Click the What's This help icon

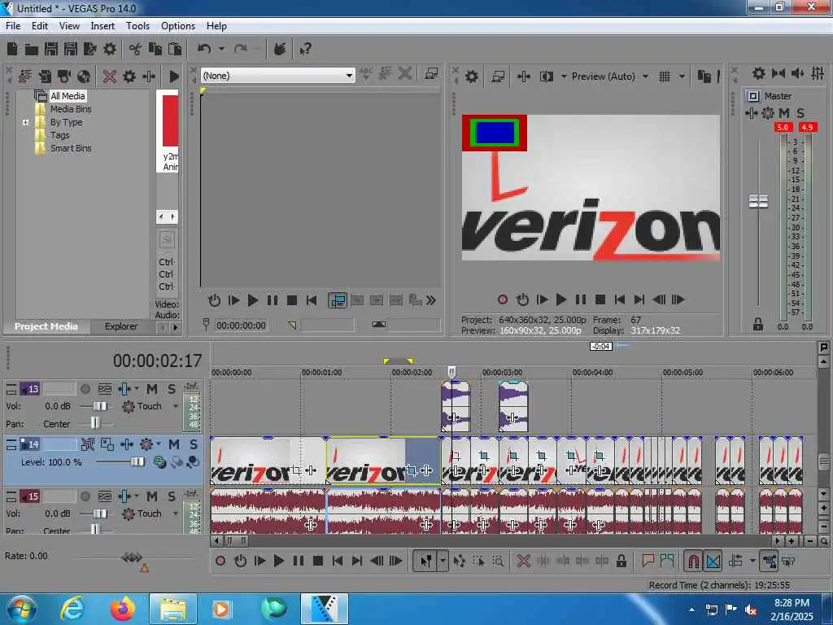[305, 50]
